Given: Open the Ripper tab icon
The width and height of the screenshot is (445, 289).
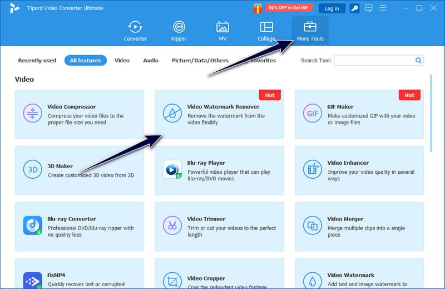Looking at the screenshot, I should pyautogui.click(x=179, y=27).
